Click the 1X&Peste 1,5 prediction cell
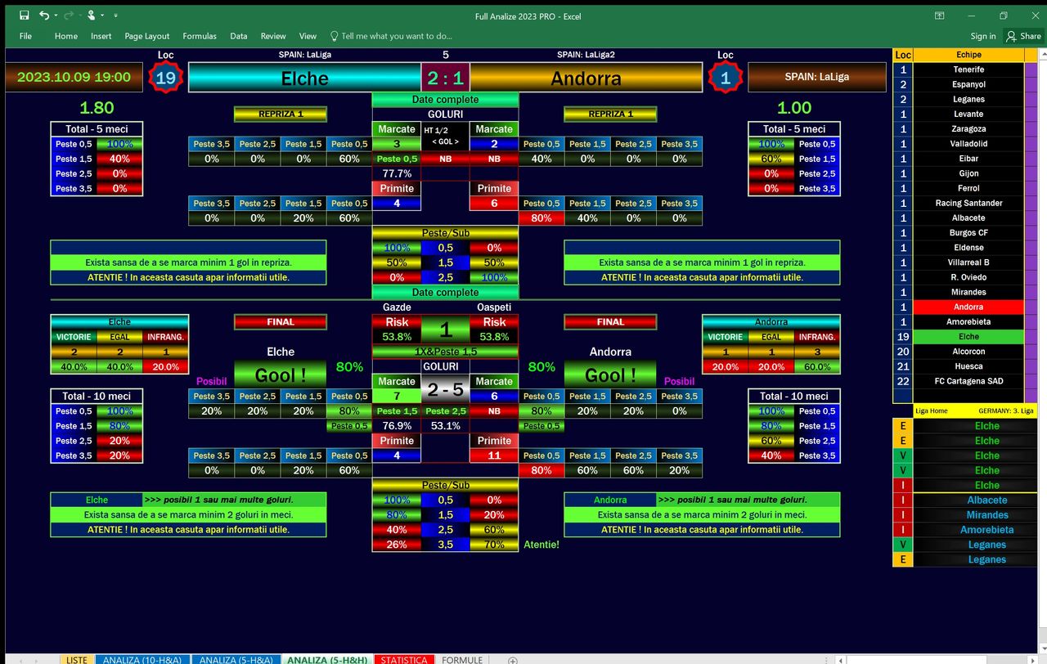 tap(445, 352)
